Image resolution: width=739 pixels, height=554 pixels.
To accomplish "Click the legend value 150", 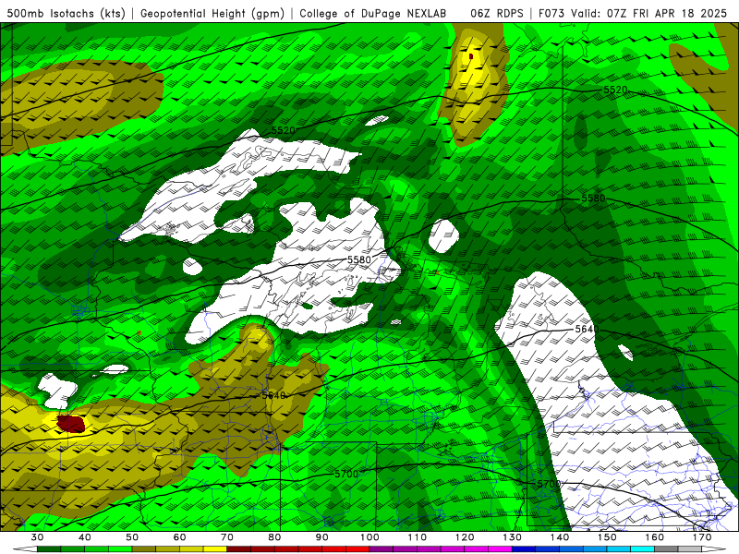I will tap(608, 537).
